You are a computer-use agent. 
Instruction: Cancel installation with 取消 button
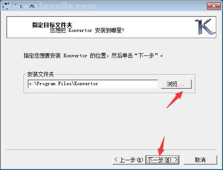(200, 160)
